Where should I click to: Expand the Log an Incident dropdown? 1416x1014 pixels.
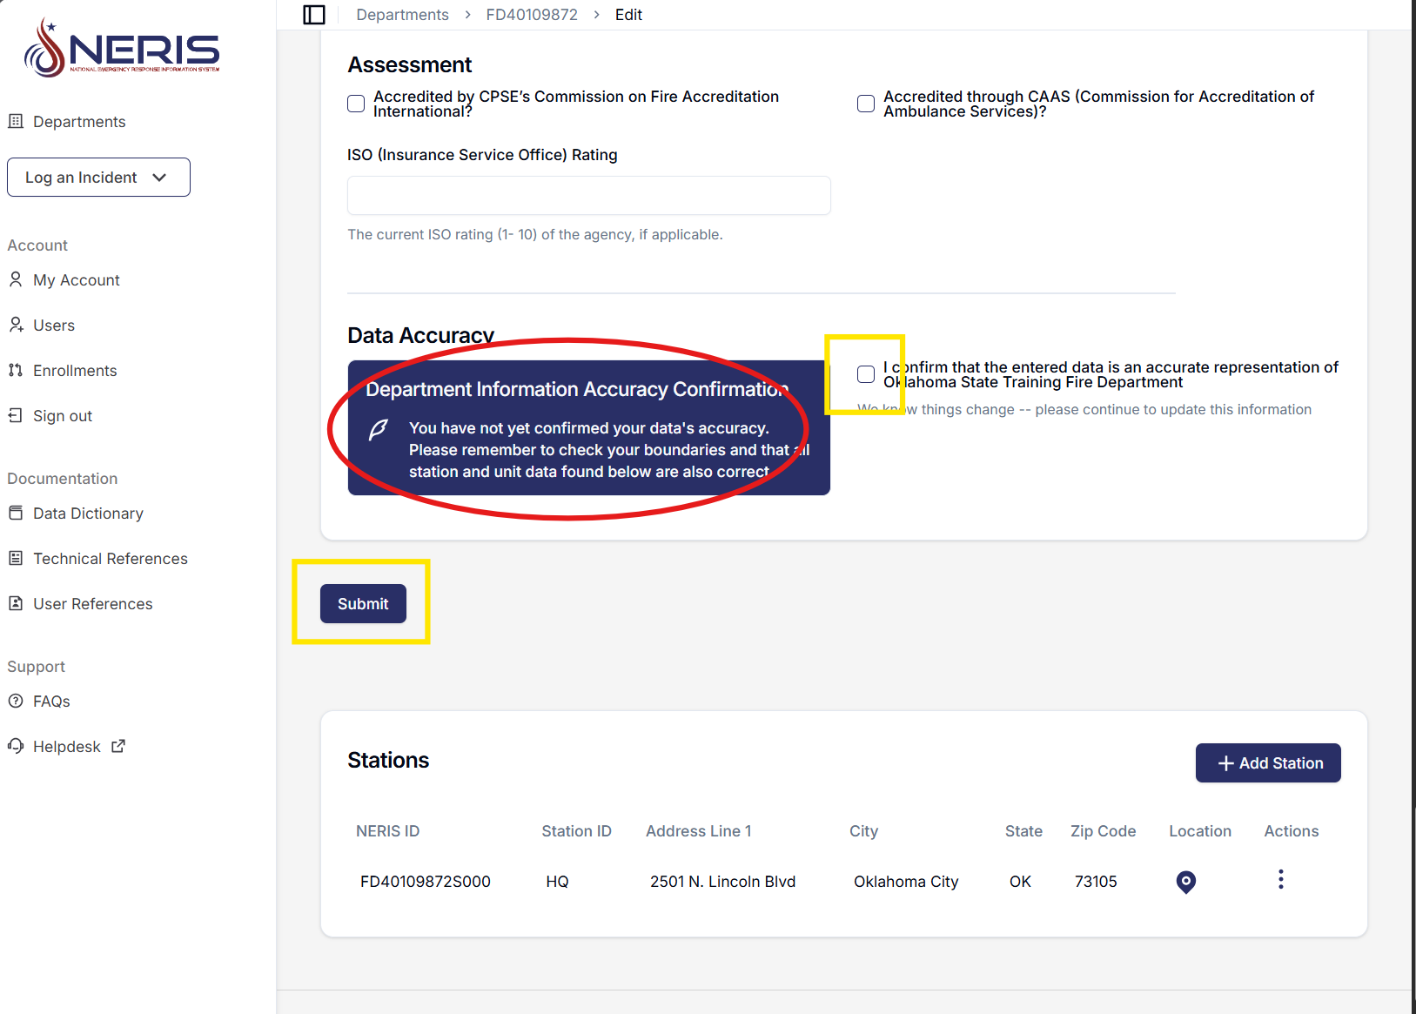pyautogui.click(x=98, y=178)
